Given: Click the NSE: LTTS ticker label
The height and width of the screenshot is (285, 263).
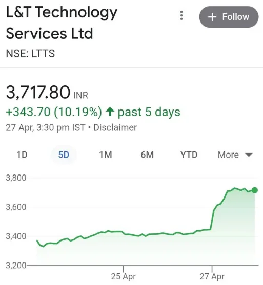Looking at the screenshot, I should (30, 53).
